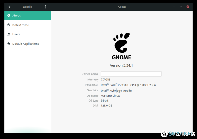Viewport: 197px width, 139px height.
Task: Select the About sidebar entry
Action: pos(28,16)
